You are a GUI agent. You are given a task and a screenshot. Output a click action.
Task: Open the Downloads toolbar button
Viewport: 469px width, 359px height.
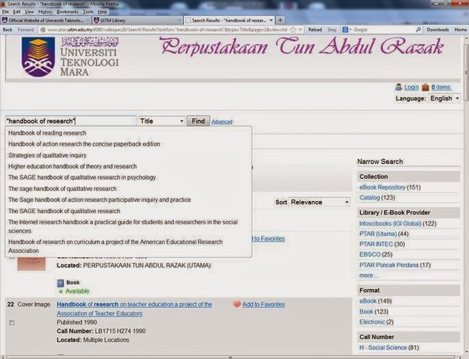tap(438, 29)
